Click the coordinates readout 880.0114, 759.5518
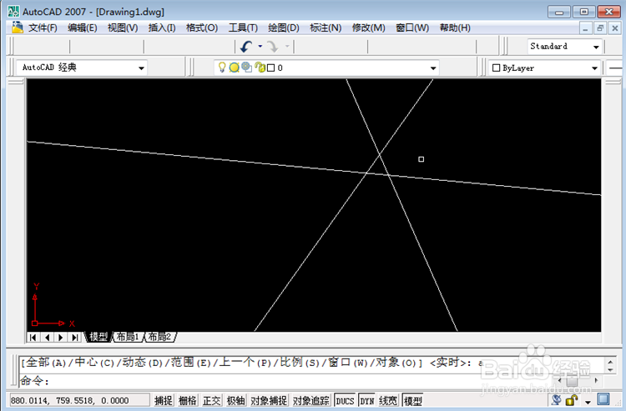This screenshot has width=626, height=411. pyautogui.click(x=78, y=400)
